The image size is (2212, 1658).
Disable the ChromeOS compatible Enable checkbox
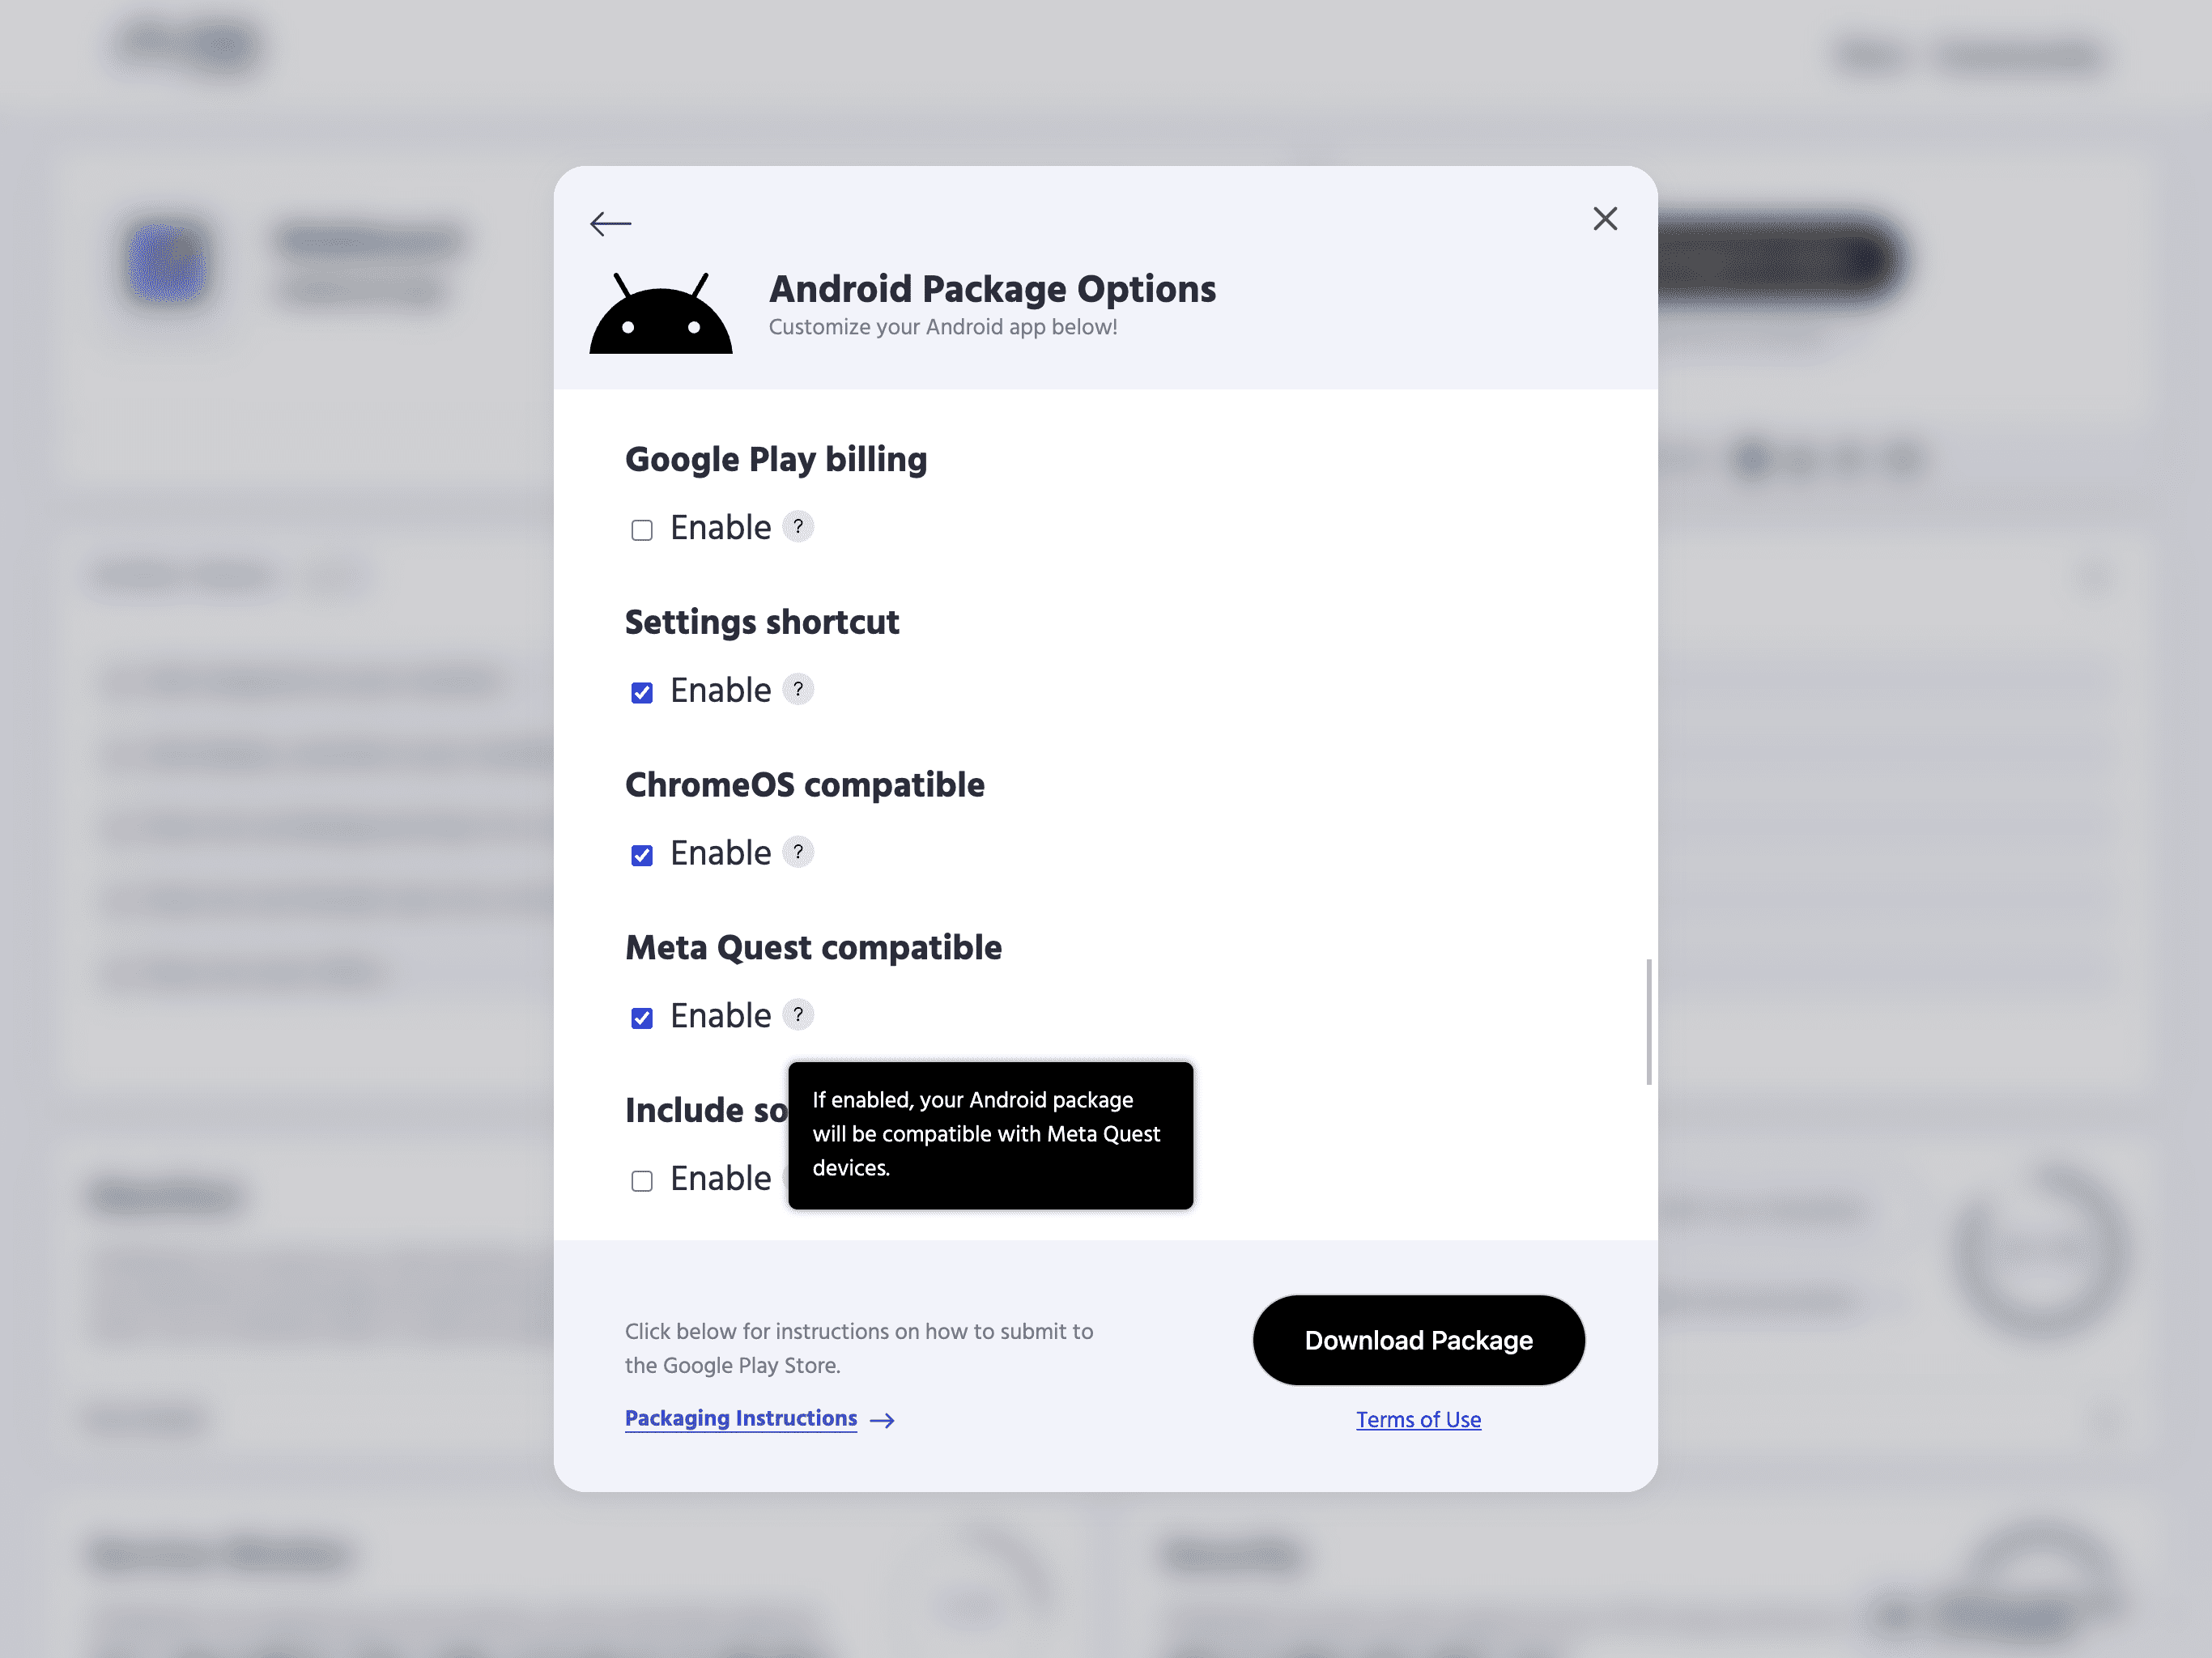[x=641, y=855]
